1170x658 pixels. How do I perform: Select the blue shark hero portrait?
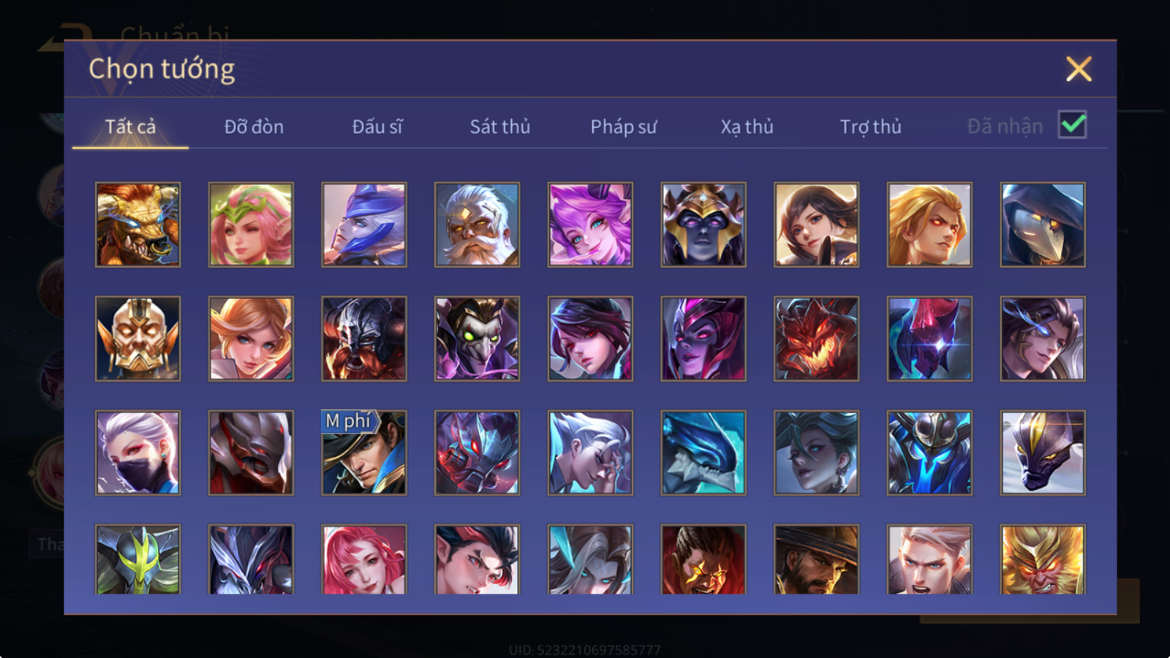tap(703, 453)
